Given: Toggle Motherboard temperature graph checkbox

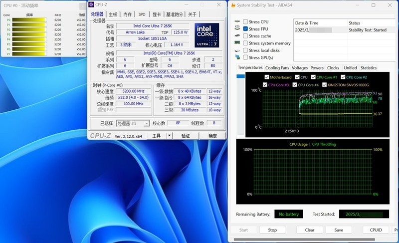Looking at the screenshot, I should tap(267, 77).
